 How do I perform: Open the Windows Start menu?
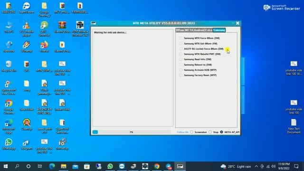click(6, 166)
